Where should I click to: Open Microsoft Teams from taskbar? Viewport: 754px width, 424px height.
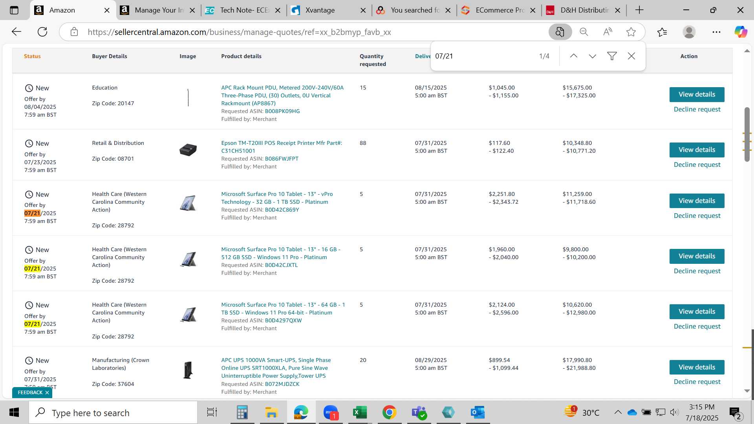419,413
